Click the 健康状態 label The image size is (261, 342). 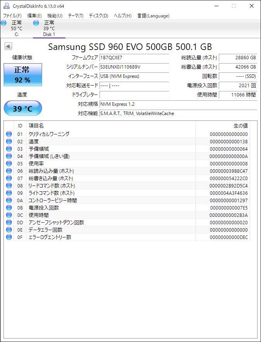pyautogui.click(x=22, y=58)
